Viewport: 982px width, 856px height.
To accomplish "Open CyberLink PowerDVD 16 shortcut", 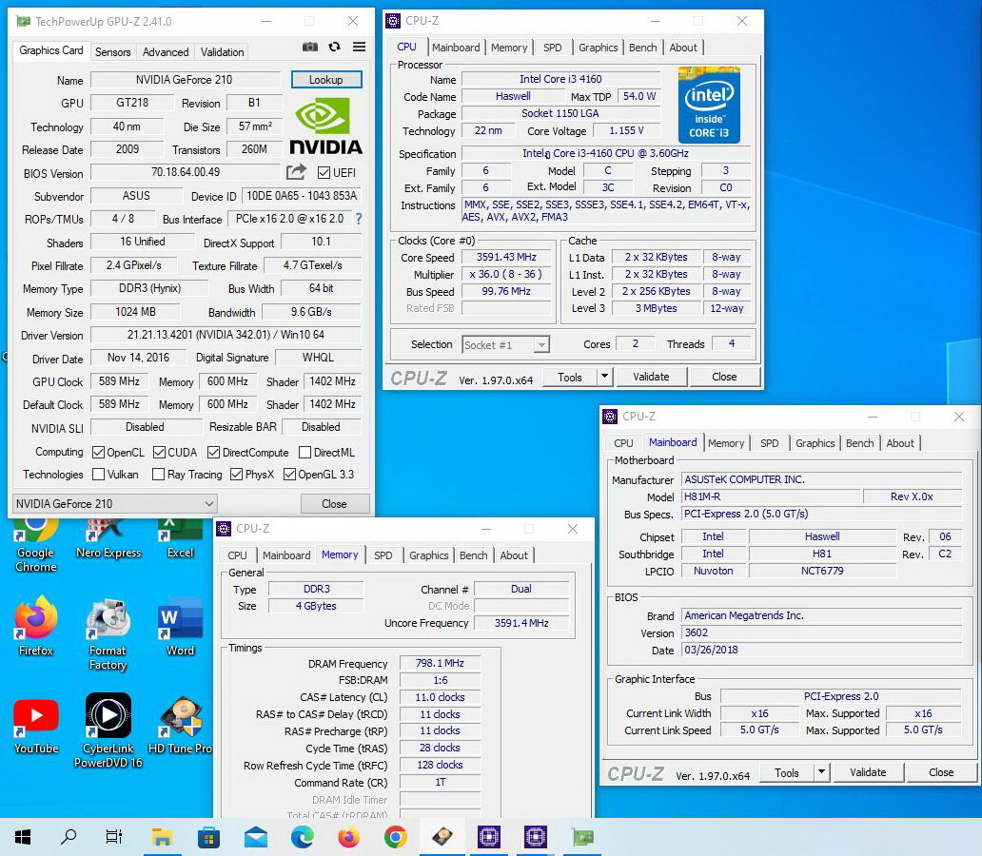I will tap(108, 730).
